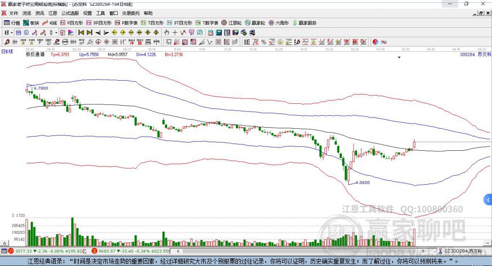Open the 赢家轮 wheel tool
492x266 pixels.
point(255,23)
